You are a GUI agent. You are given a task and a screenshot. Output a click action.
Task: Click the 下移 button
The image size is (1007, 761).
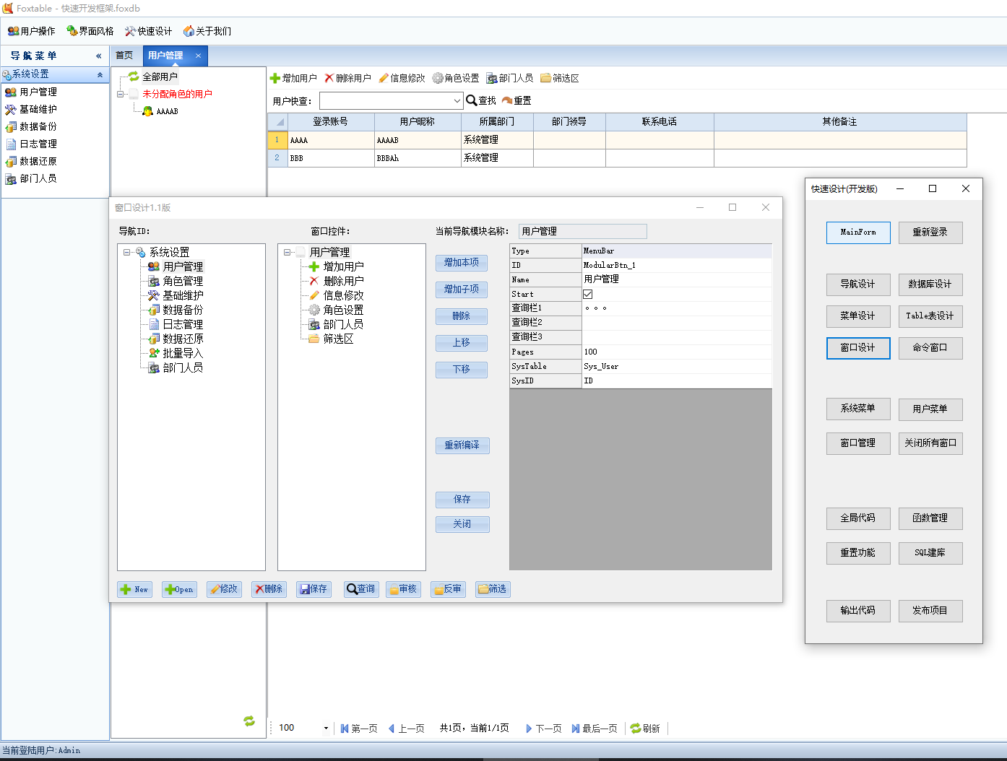point(462,370)
